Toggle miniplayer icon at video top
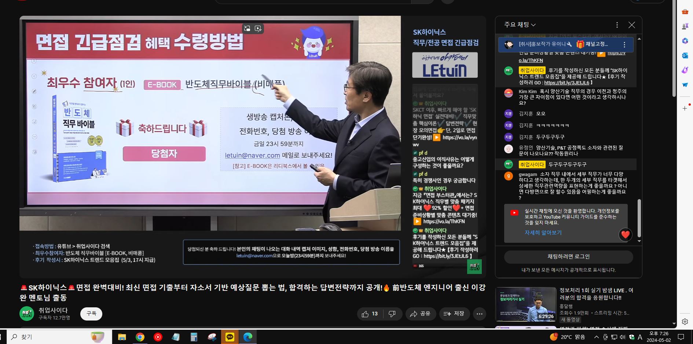This screenshot has width=693, height=344. (247, 28)
